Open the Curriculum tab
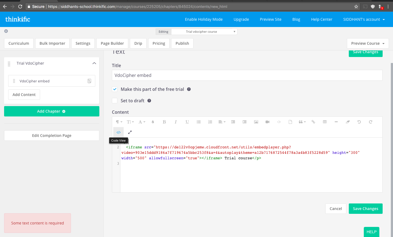 19,43
